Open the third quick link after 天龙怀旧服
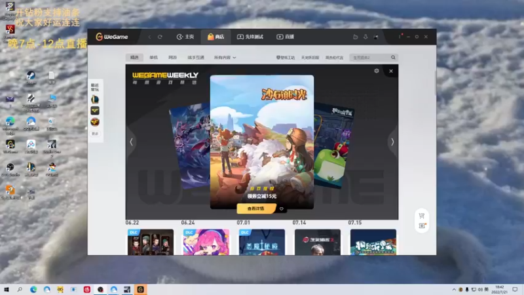 [334, 58]
